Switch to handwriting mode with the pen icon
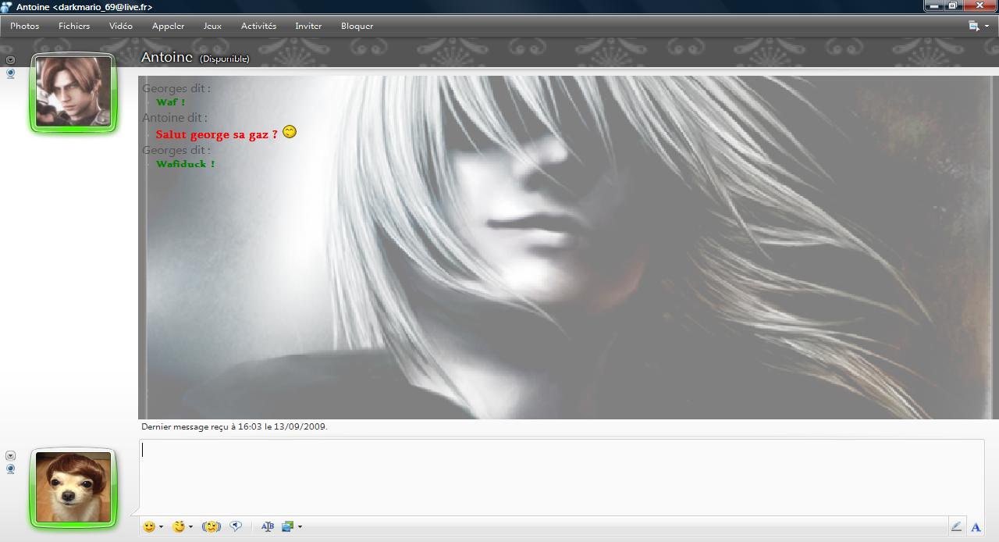This screenshot has height=542, width=999. (956, 527)
